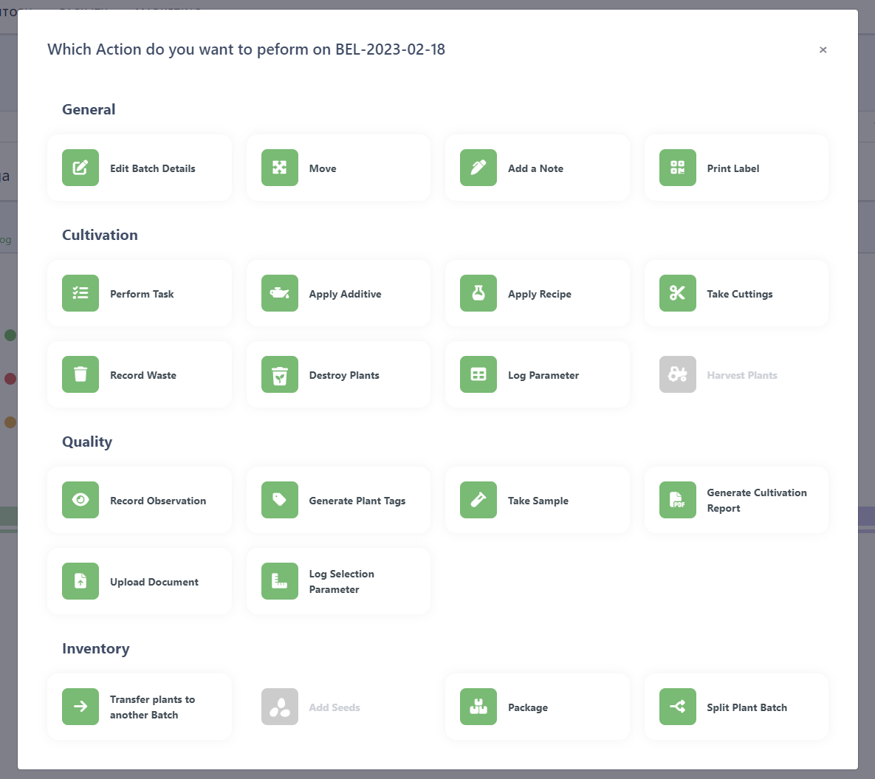
Task: Click the Add a Note pen icon
Action: coord(478,168)
